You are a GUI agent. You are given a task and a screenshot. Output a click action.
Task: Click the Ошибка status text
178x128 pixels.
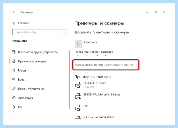[89, 87]
